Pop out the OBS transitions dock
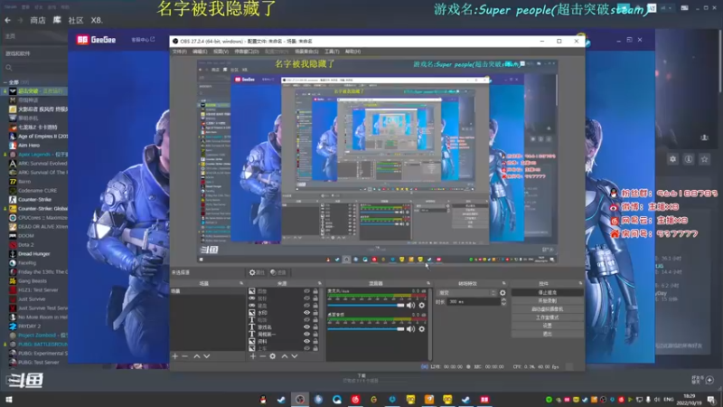 (503, 283)
